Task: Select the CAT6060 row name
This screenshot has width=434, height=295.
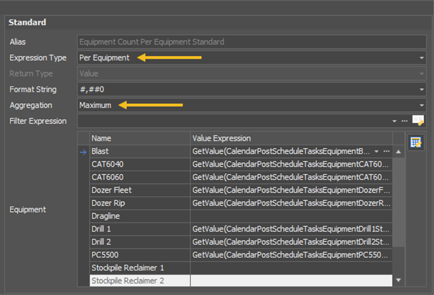Action: click(140, 177)
